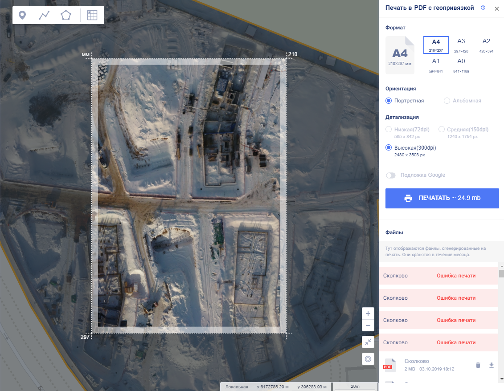Select Портретная orientation
504x391 pixels.
point(389,101)
